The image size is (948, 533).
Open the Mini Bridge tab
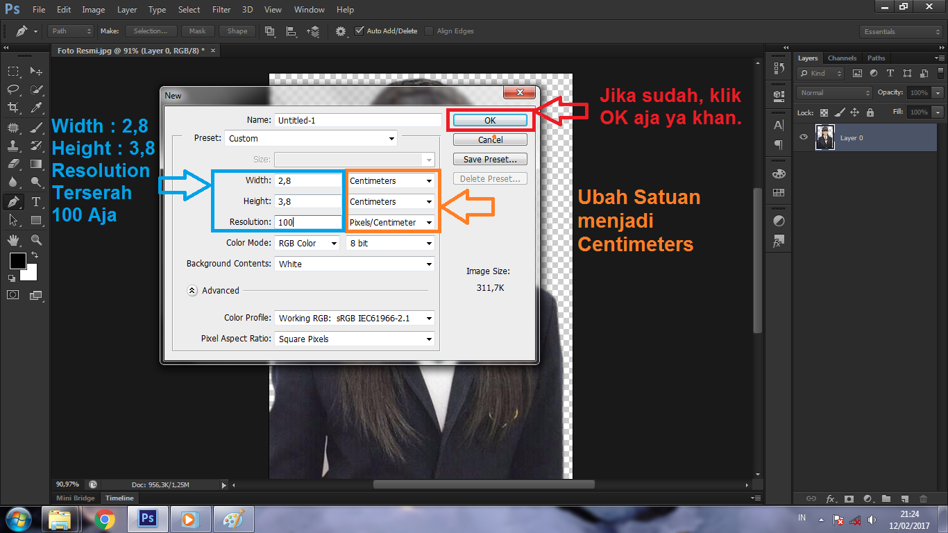pyautogui.click(x=76, y=498)
